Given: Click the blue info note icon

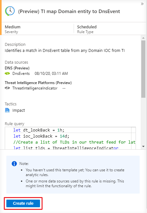Looking at the screenshot, I should [x=14, y=164].
